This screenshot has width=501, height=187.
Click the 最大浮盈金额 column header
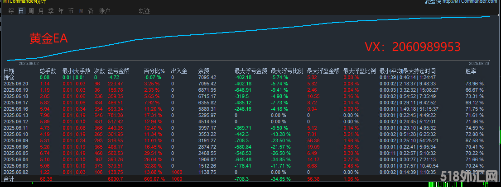pyautogui.click(x=323, y=71)
